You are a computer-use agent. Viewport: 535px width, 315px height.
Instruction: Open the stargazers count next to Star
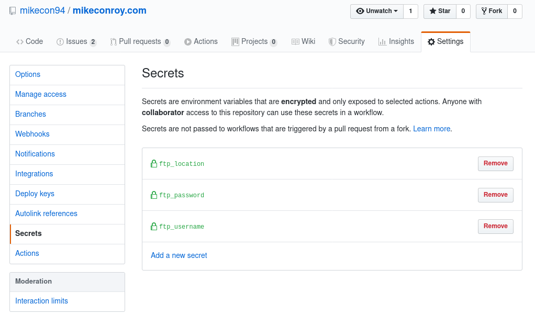pyautogui.click(x=463, y=12)
